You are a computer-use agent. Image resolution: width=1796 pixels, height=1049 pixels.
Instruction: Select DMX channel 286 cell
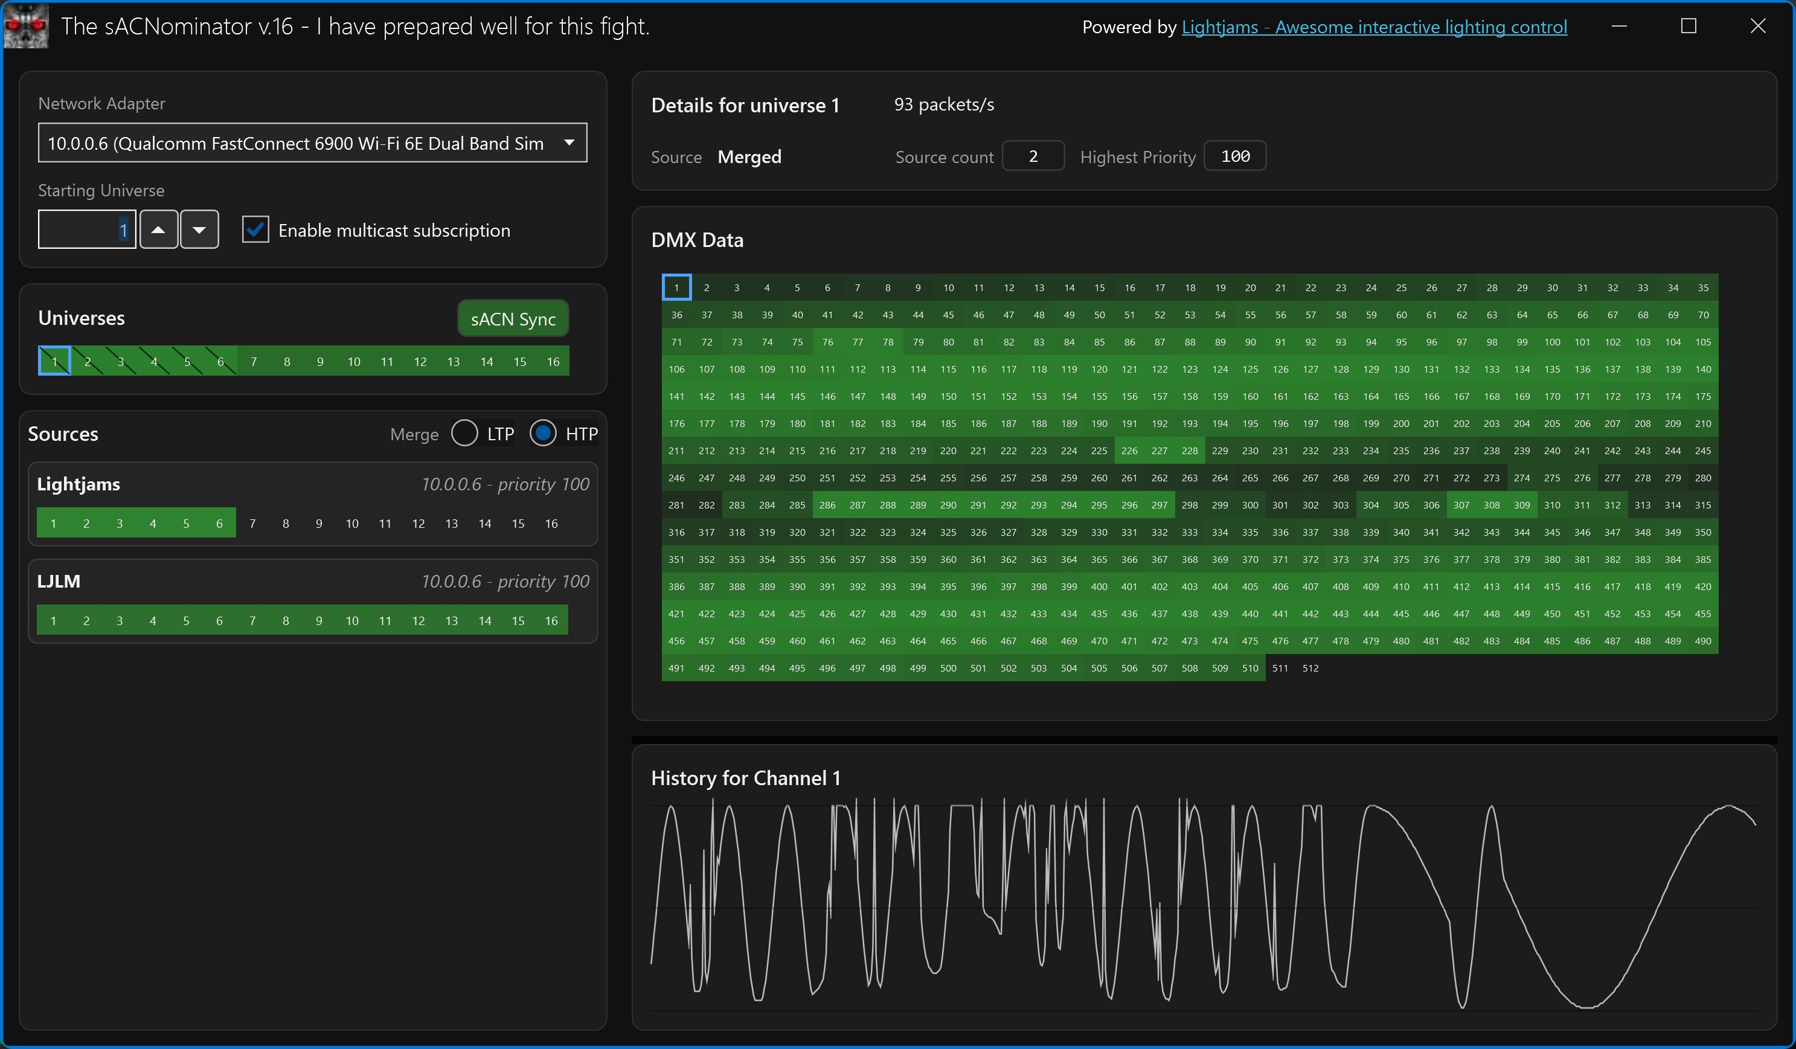click(827, 504)
